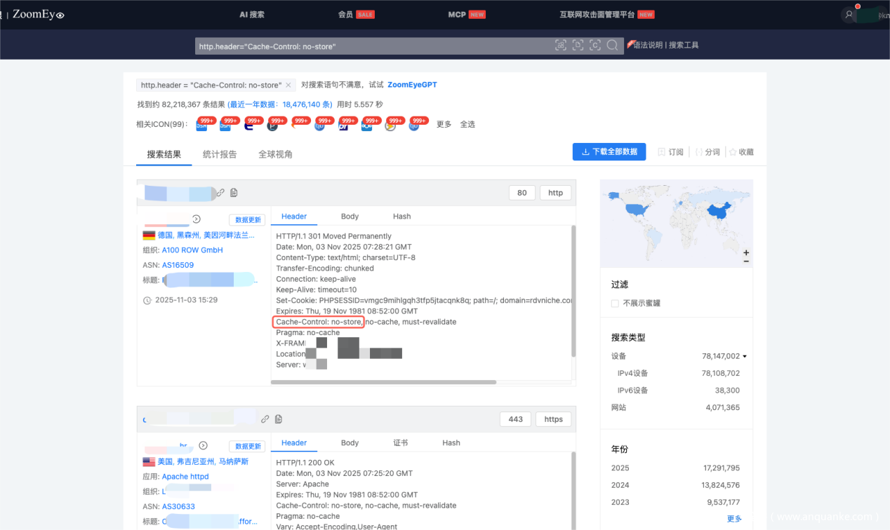
Task: Expand more related icons via 更多
Action: (x=444, y=124)
